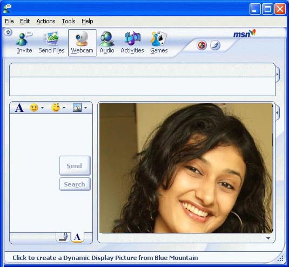Open the Tools menu
Screen dimensions: 289x267
coord(69,21)
